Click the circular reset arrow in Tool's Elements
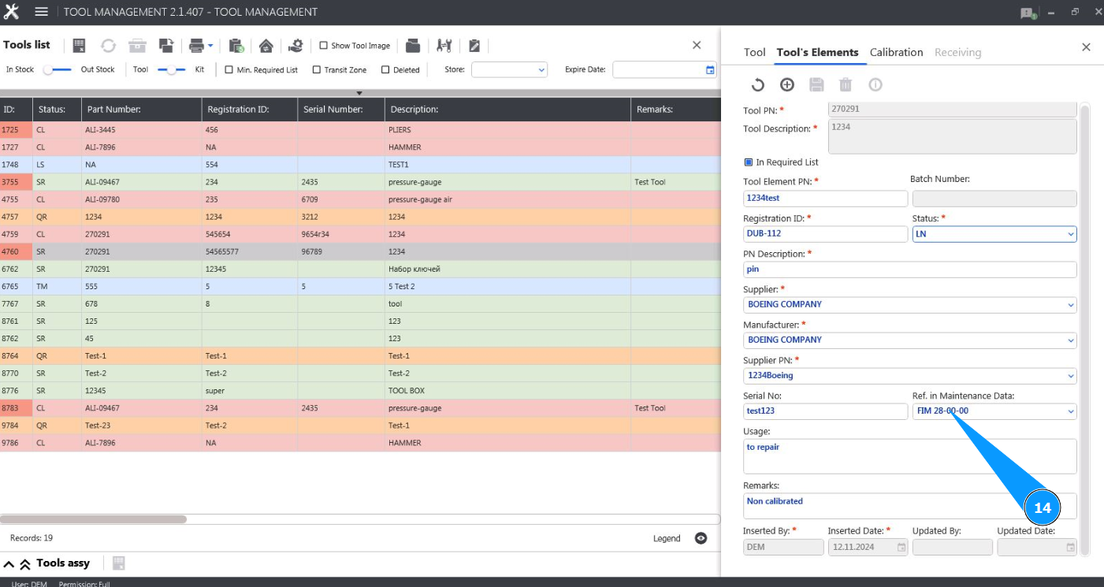 (x=757, y=85)
